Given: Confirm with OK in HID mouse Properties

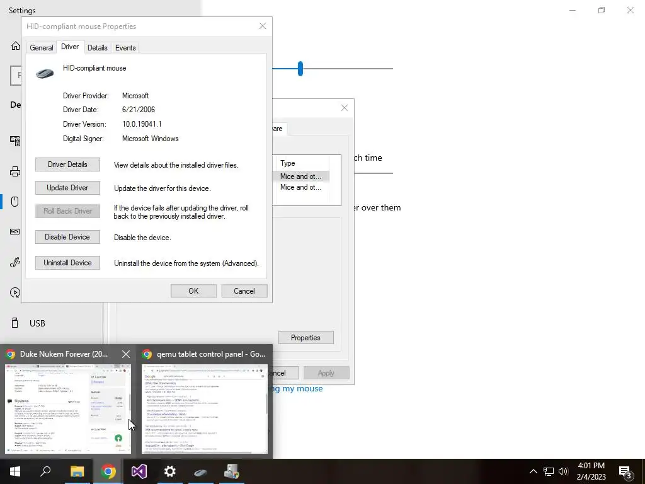Looking at the screenshot, I should click(193, 291).
